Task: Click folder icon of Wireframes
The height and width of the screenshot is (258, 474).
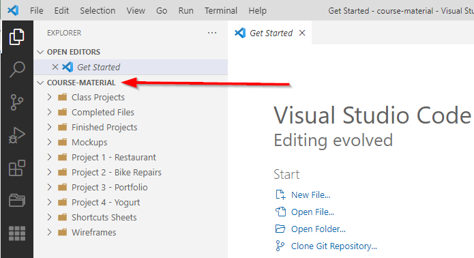Action: pyautogui.click(x=62, y=232)
